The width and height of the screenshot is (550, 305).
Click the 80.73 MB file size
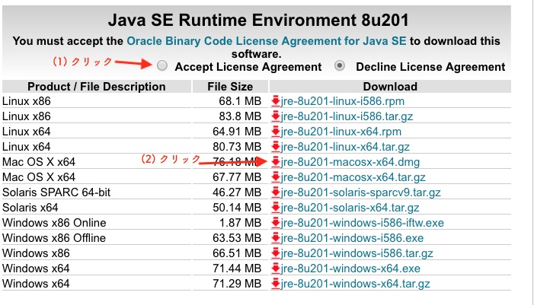click(x=237, y=147)
